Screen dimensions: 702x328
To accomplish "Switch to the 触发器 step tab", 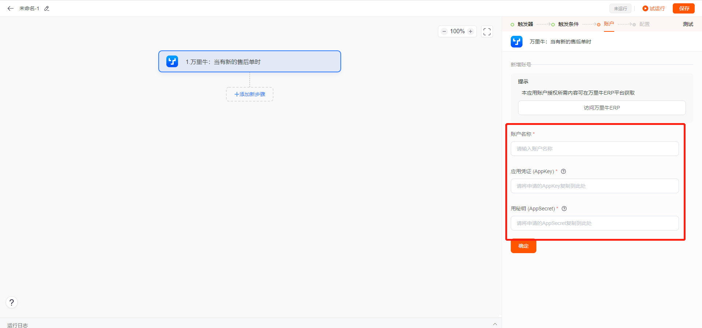I will point(525,24).
